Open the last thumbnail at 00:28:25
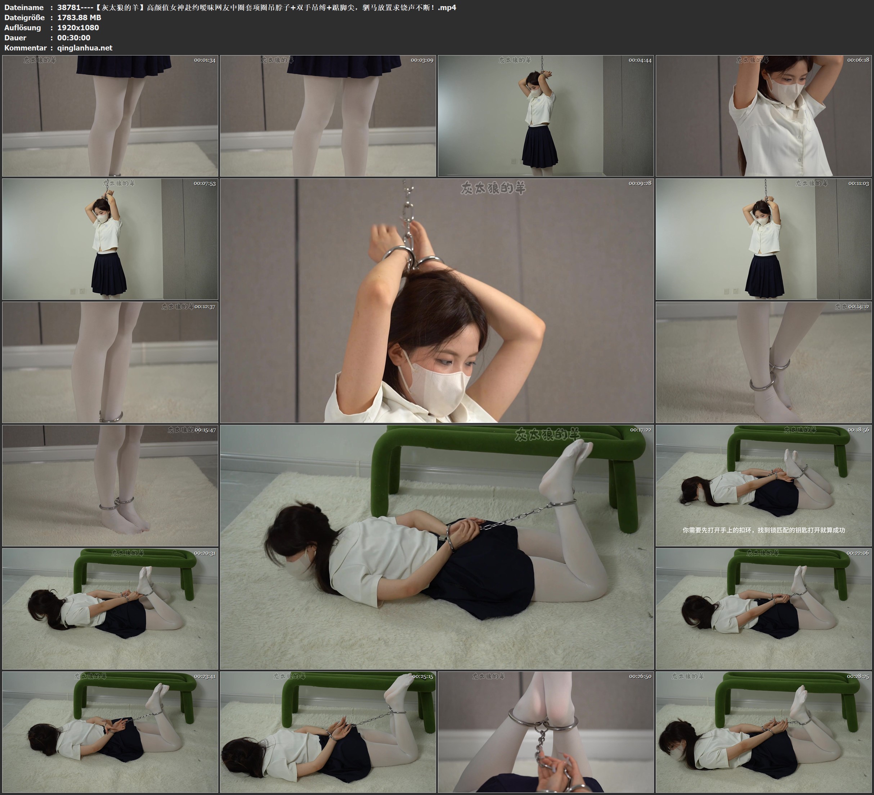Viewport: 874px width, 795px height. 763,732
